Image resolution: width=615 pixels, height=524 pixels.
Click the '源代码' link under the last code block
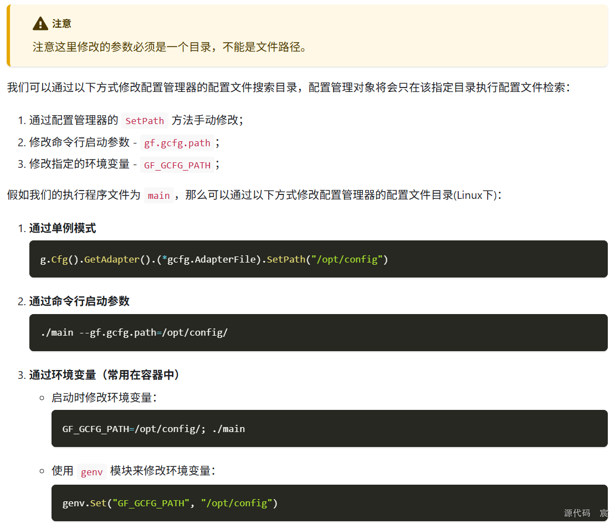(577, 513)
